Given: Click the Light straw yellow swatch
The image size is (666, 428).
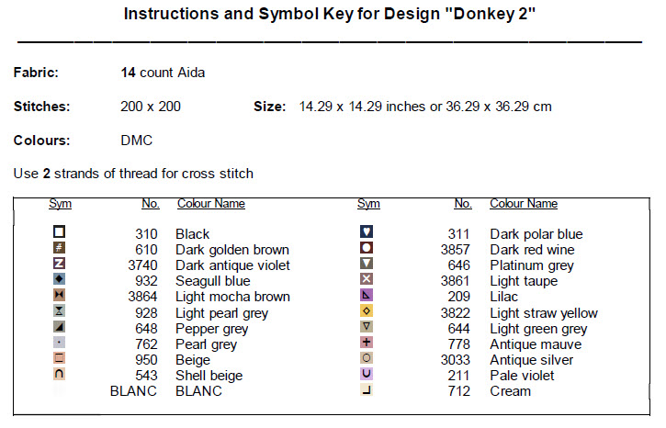Looking at the screenshot, I should [x=367, y=311].
